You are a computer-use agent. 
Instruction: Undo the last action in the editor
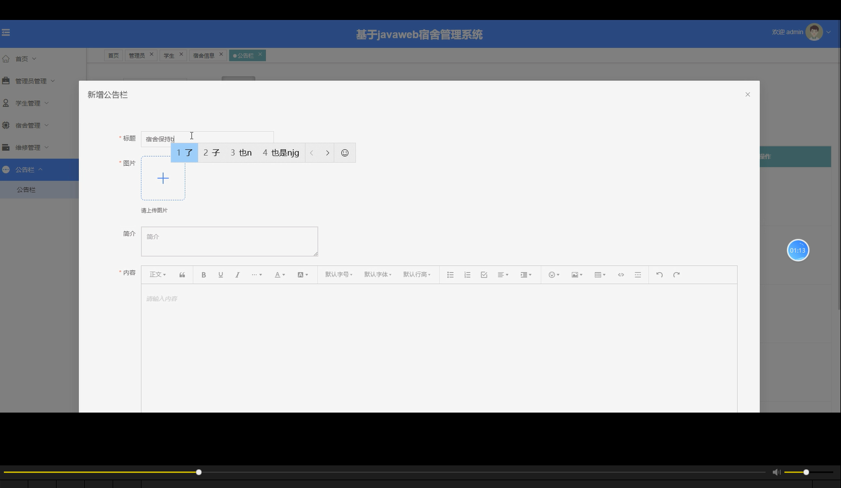pyautogui.click(x=659, y=274)
